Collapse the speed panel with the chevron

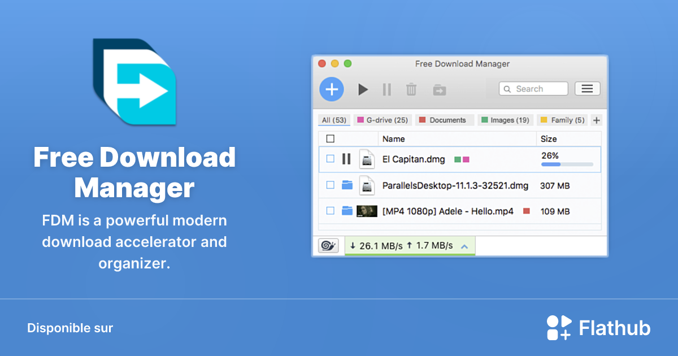click(x=464, y=246)
